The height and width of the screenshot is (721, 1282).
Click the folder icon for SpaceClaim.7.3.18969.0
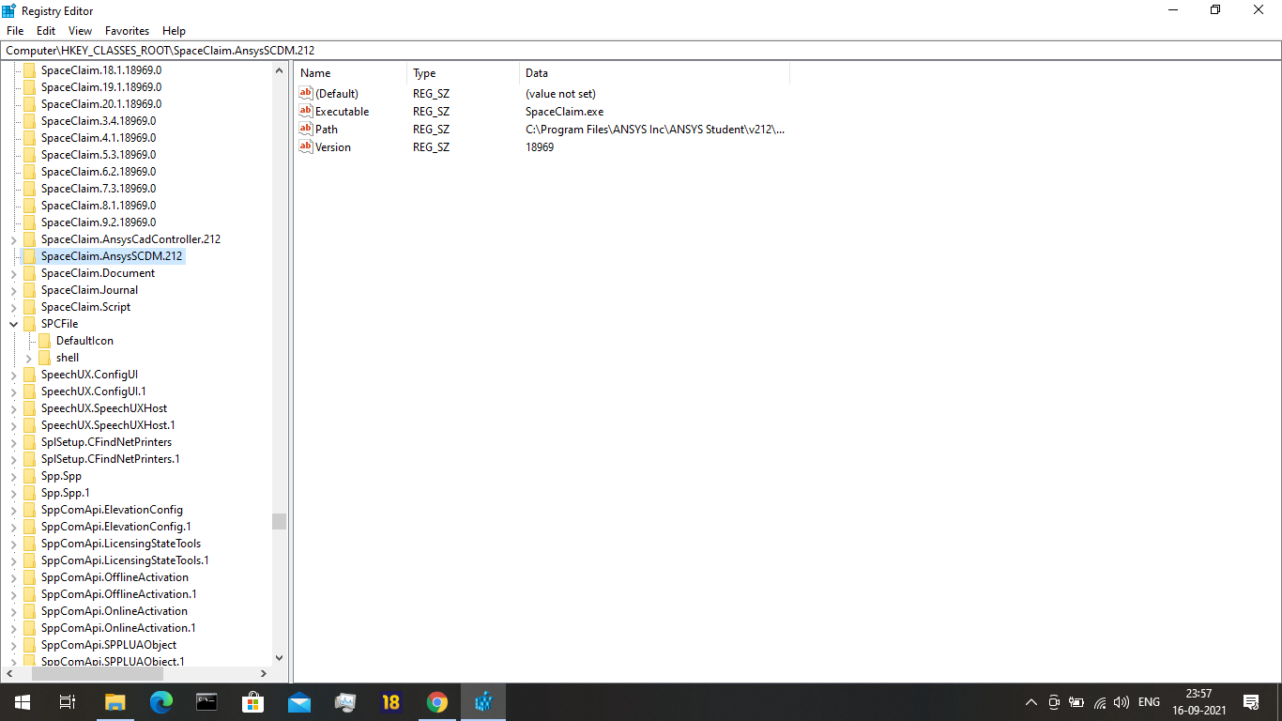29,189
